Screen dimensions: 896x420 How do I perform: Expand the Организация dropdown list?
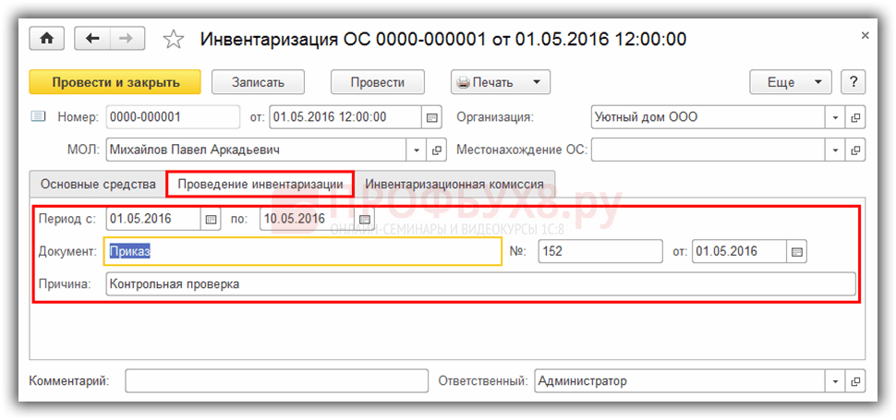pos(835,117)
